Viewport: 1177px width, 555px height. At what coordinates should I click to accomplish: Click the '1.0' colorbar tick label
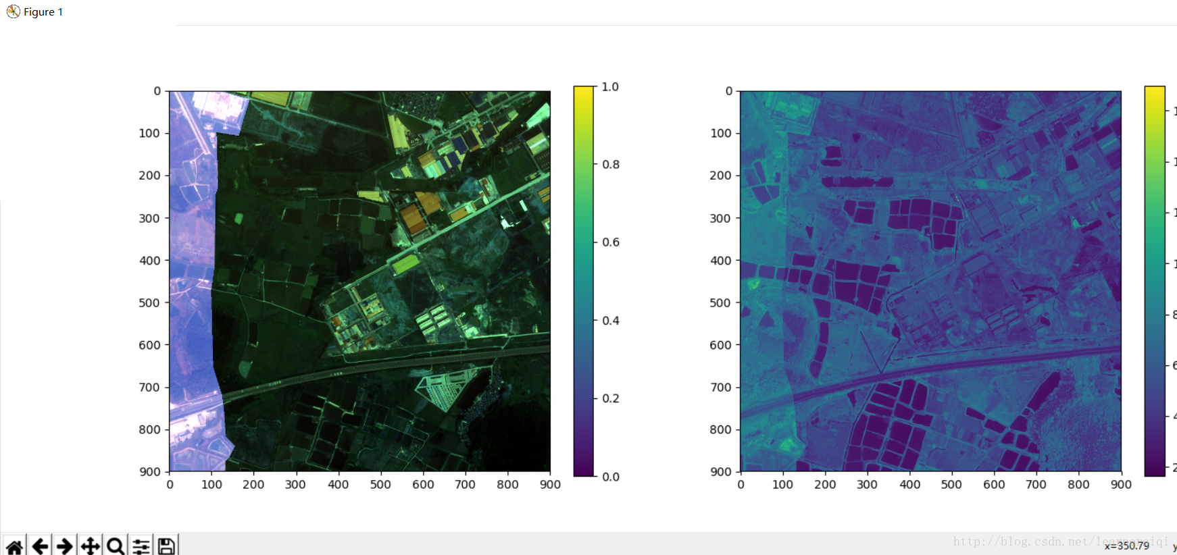point(610,86)
